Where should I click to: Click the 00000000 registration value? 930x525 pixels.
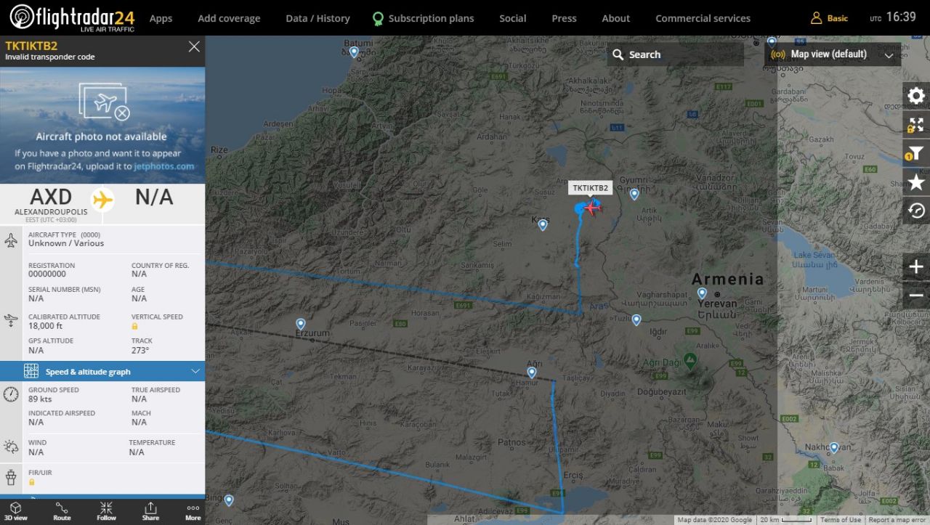(47, 274)
